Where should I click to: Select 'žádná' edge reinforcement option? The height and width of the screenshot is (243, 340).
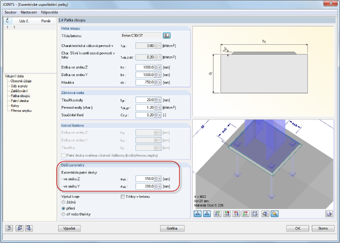tap(64, 202)
